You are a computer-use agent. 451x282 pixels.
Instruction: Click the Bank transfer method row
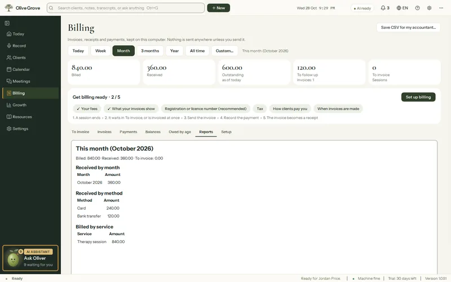pos(98,216)
